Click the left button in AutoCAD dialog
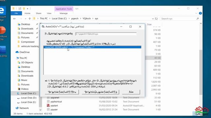Viewport: 211px width, 118px height. (62, 92)
